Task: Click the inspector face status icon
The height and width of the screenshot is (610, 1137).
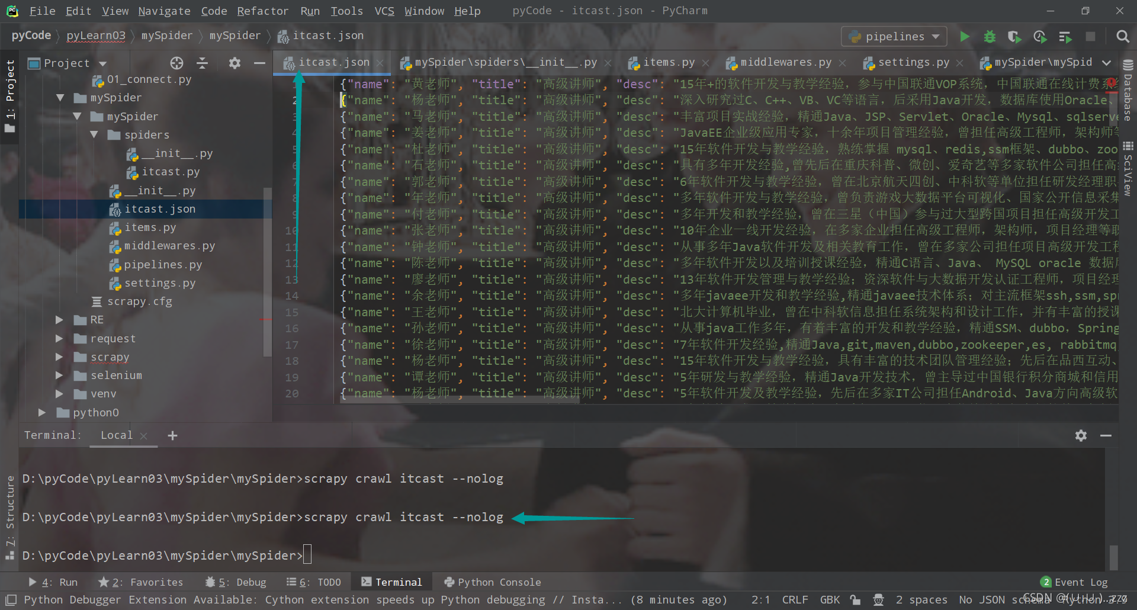Action: [x=879, y=600]
